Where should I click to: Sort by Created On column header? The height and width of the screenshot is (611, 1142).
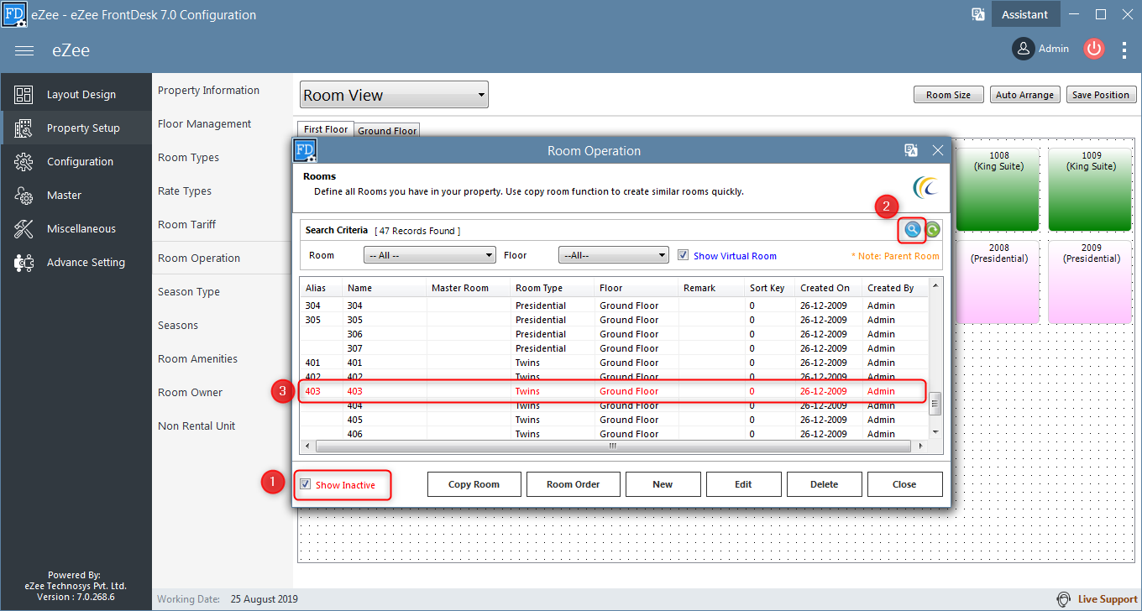pos(829,288)
